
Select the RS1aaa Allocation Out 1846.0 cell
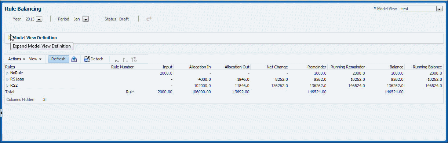pyautogui.click(x=243, y=79)
